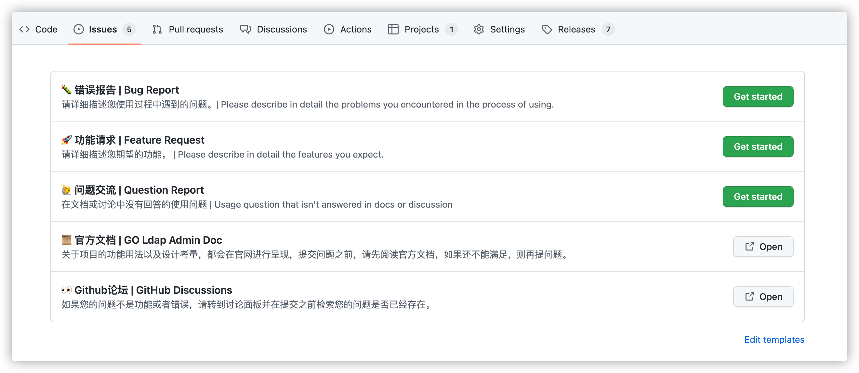859x373 pixels.
Task: Click the Edit templates link
Action: 774,339
